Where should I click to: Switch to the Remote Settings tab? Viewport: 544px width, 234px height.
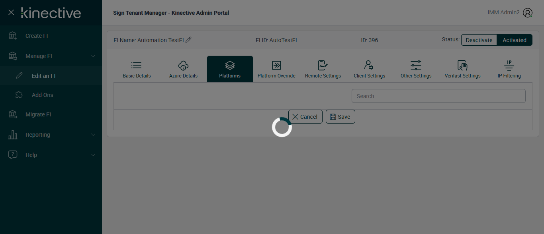pyautogui.click(x=323, y=69)
